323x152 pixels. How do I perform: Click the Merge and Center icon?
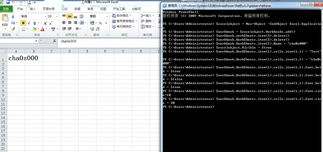[x=81, y=23]
